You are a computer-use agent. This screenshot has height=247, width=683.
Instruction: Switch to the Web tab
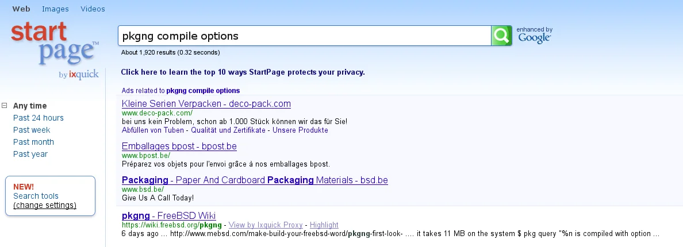pos(21,9)
